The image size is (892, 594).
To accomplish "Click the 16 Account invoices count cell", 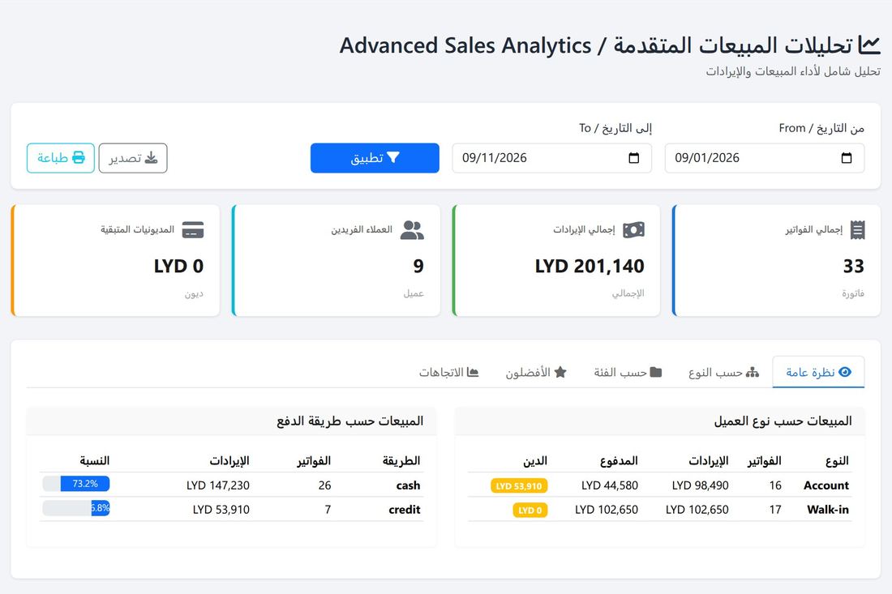I will tap(775, 485).
